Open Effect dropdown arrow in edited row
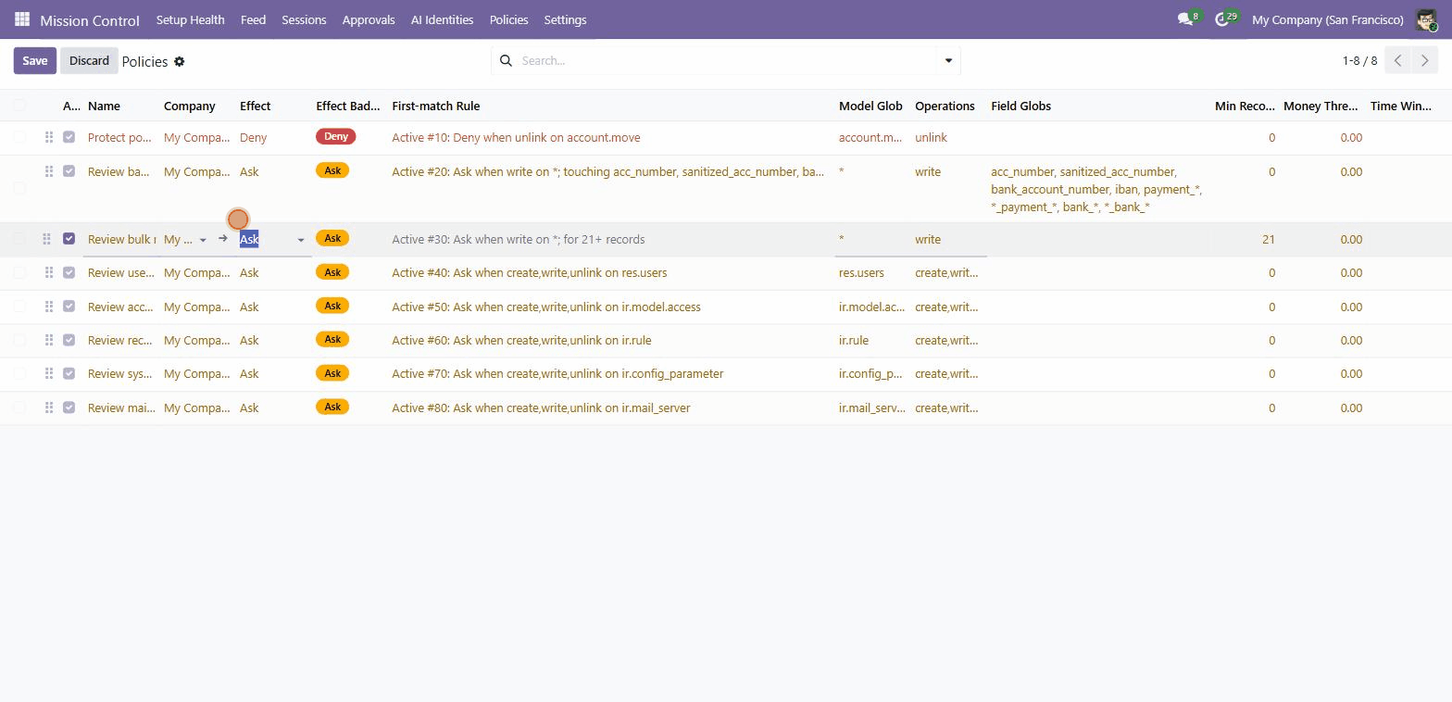The height and width of the screenshot is (702, 1452). [300, 240]
